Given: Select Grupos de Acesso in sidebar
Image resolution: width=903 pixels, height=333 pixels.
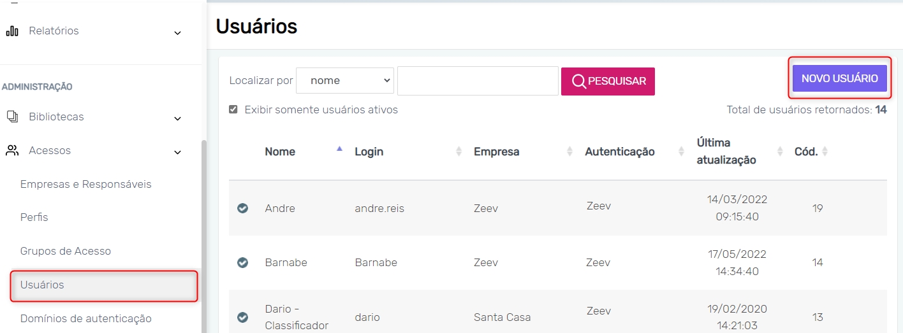Looking at the screenshot, I should 66,251.
